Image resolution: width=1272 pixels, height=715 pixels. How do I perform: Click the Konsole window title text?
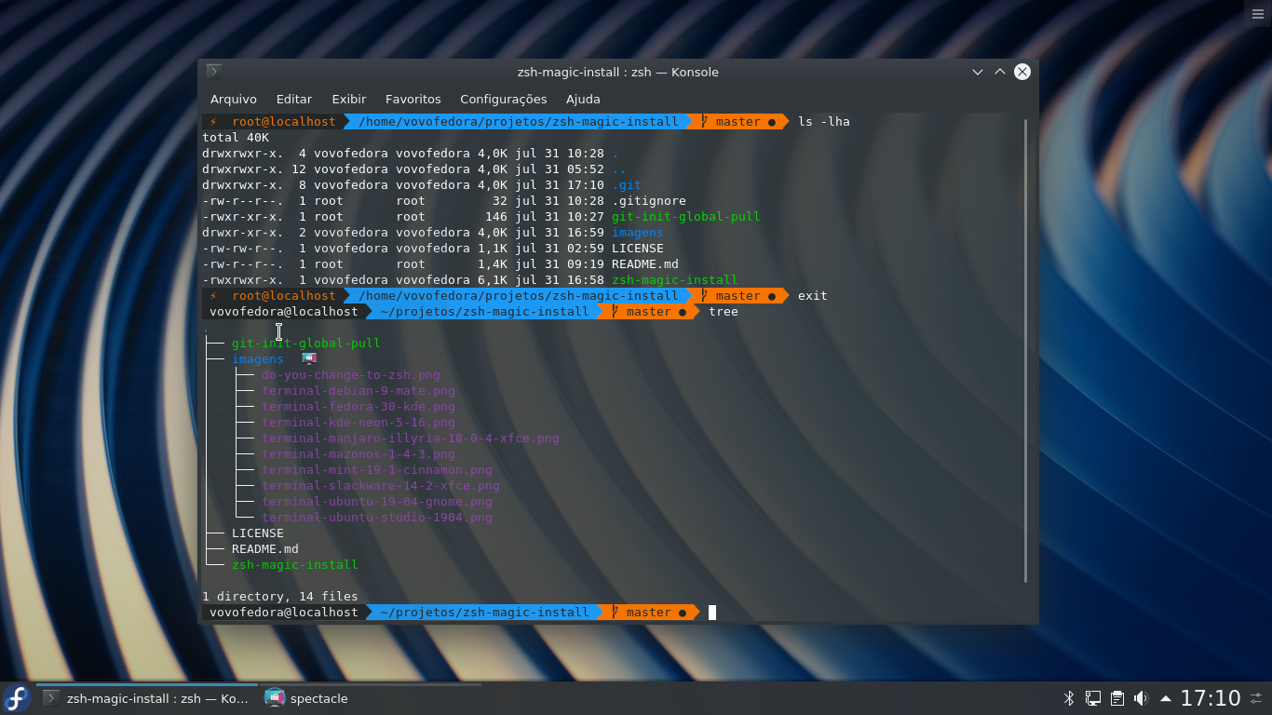click(x=618, y=72)
